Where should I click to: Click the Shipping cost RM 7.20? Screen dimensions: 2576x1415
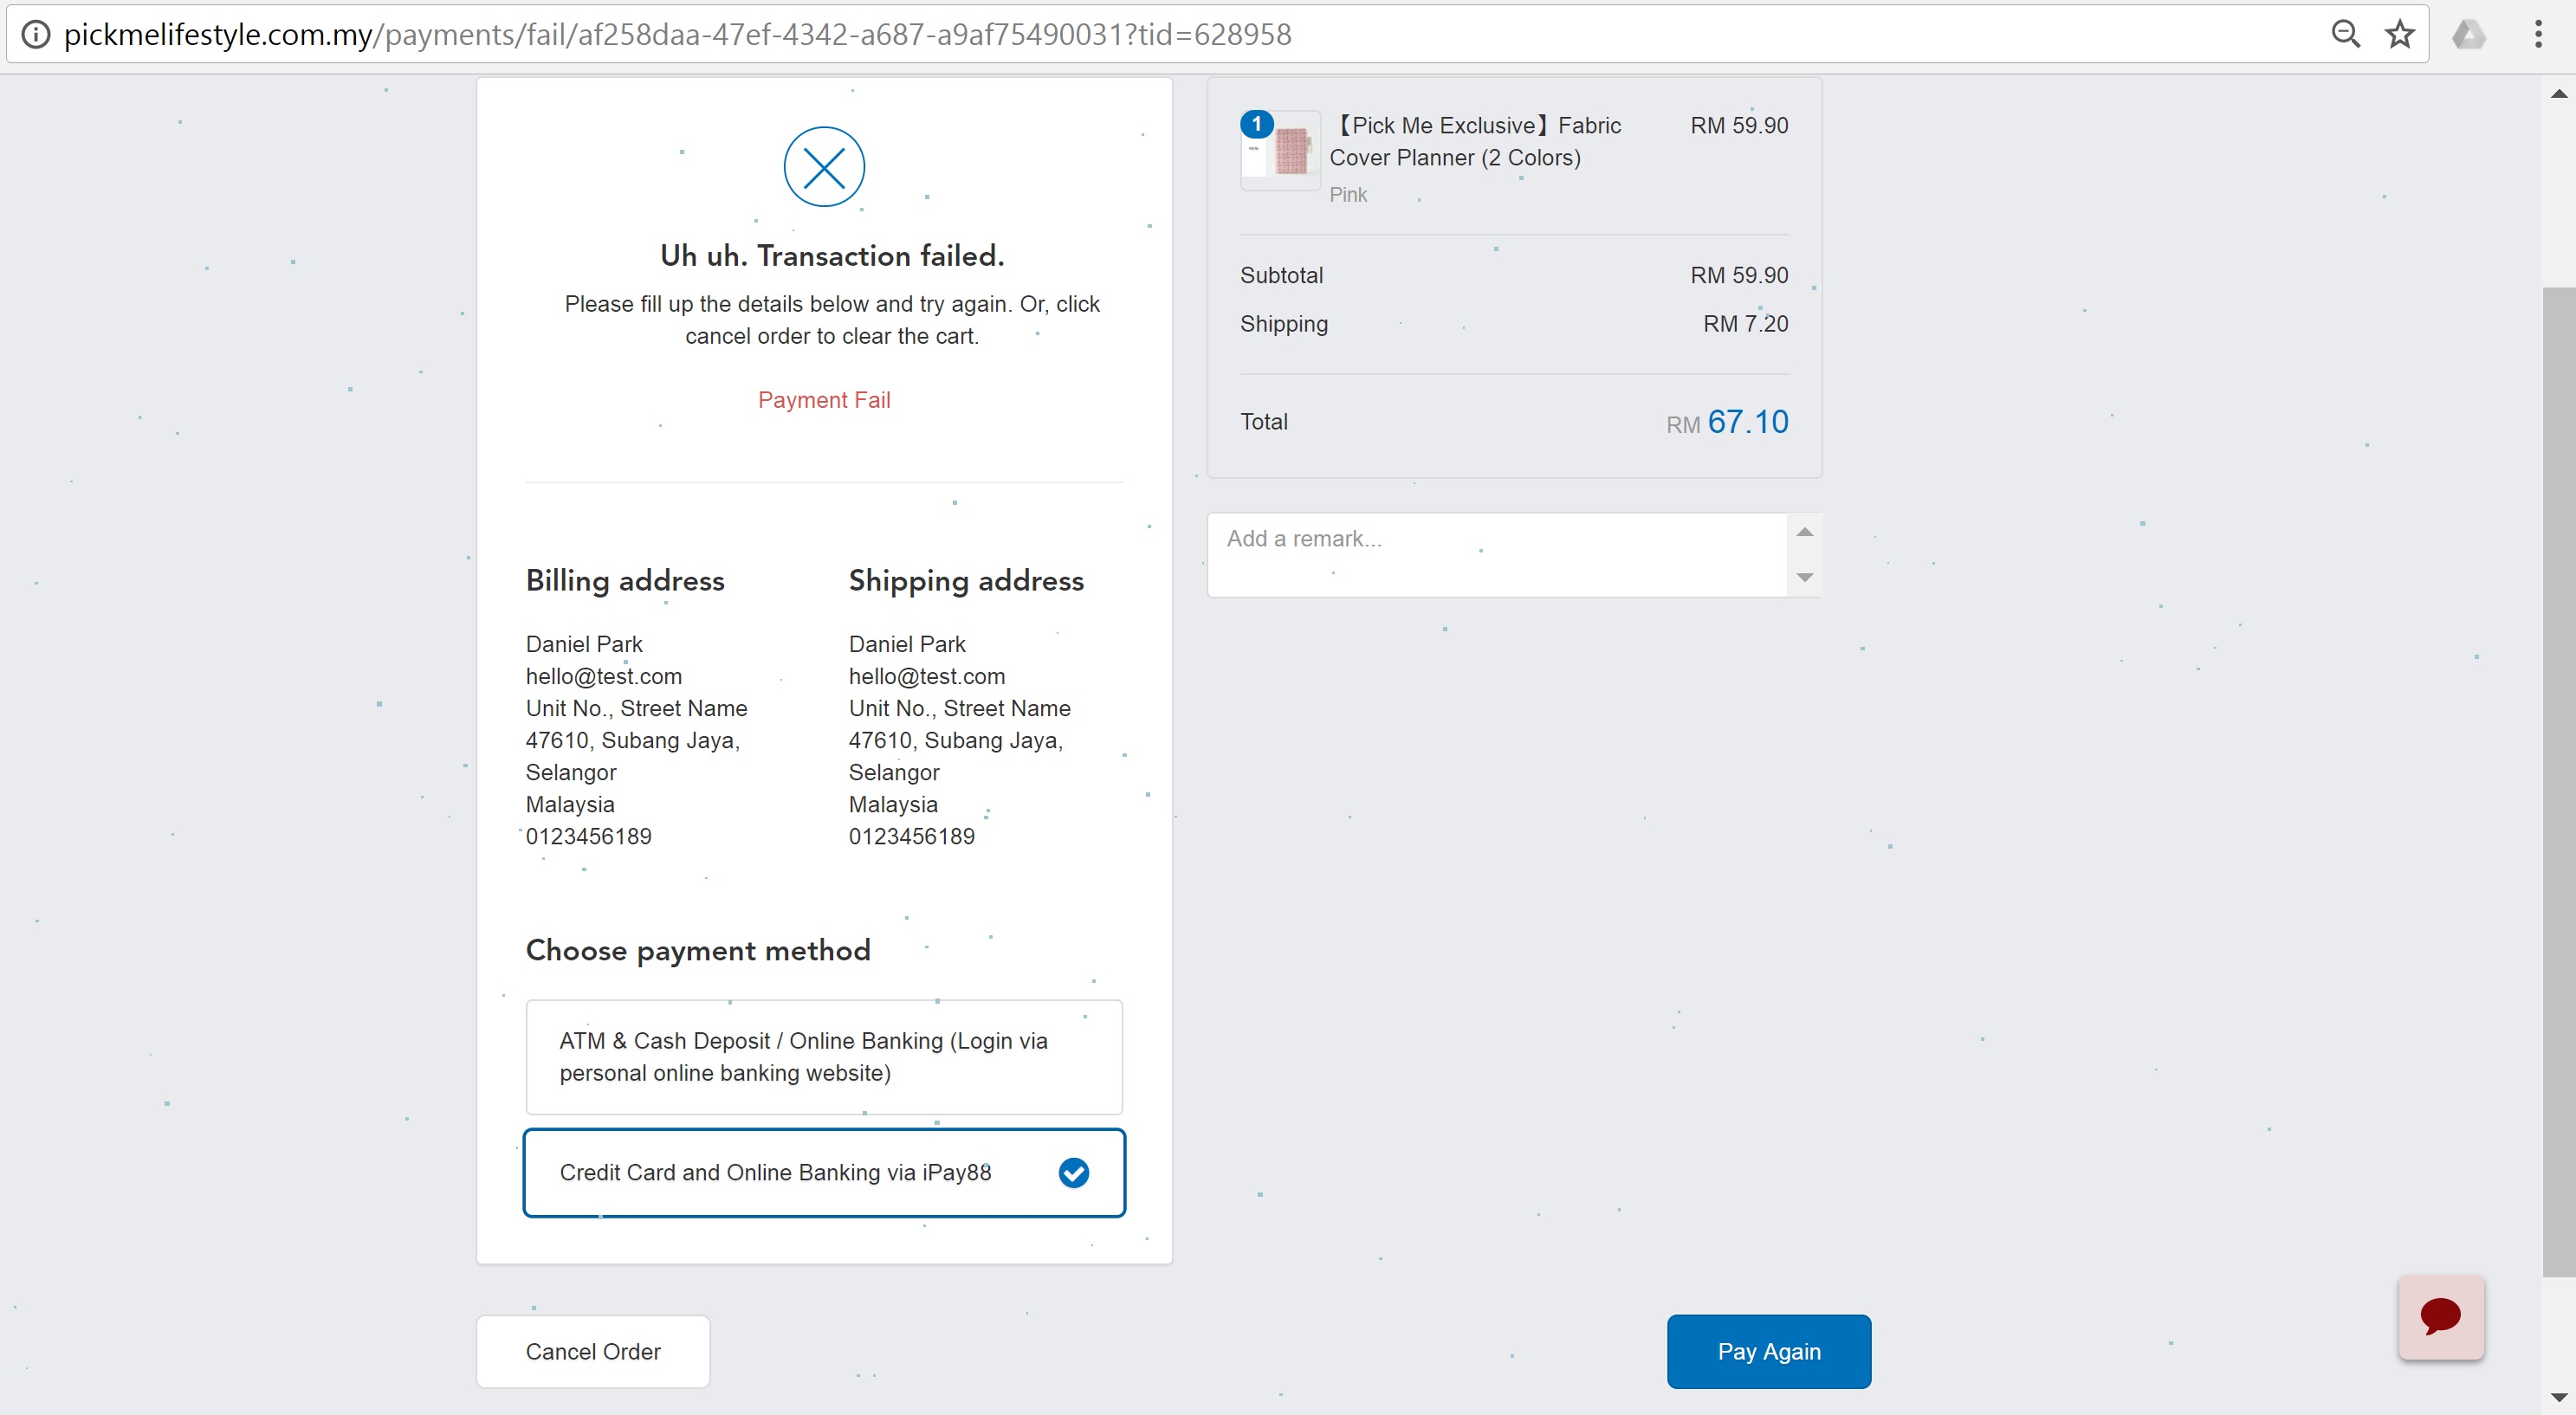coord(1745,324)
